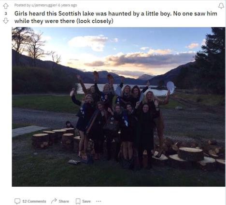Click the vote score number 3

pyautogui.click(x=6, y=14)
